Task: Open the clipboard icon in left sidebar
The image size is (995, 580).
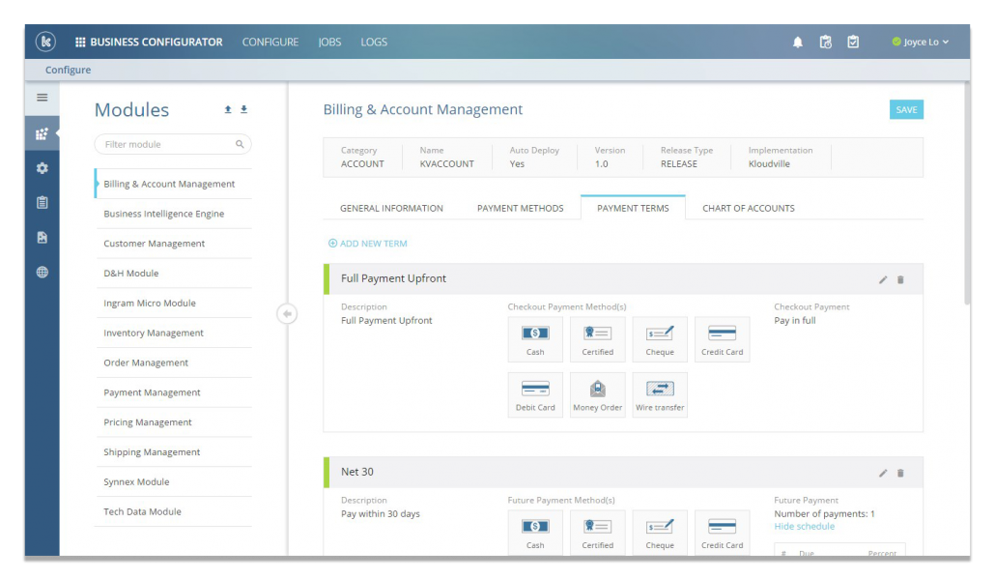Action: point(42,203)
